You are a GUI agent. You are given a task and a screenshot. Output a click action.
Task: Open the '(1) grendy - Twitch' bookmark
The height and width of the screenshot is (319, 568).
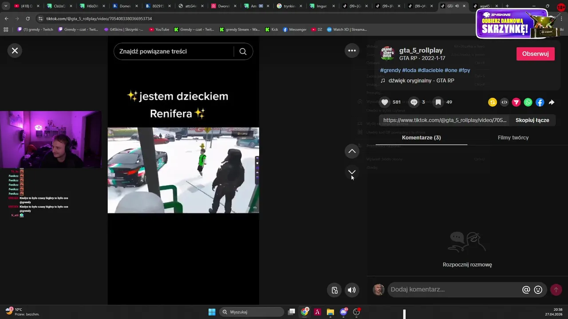[x=35, y=29]
